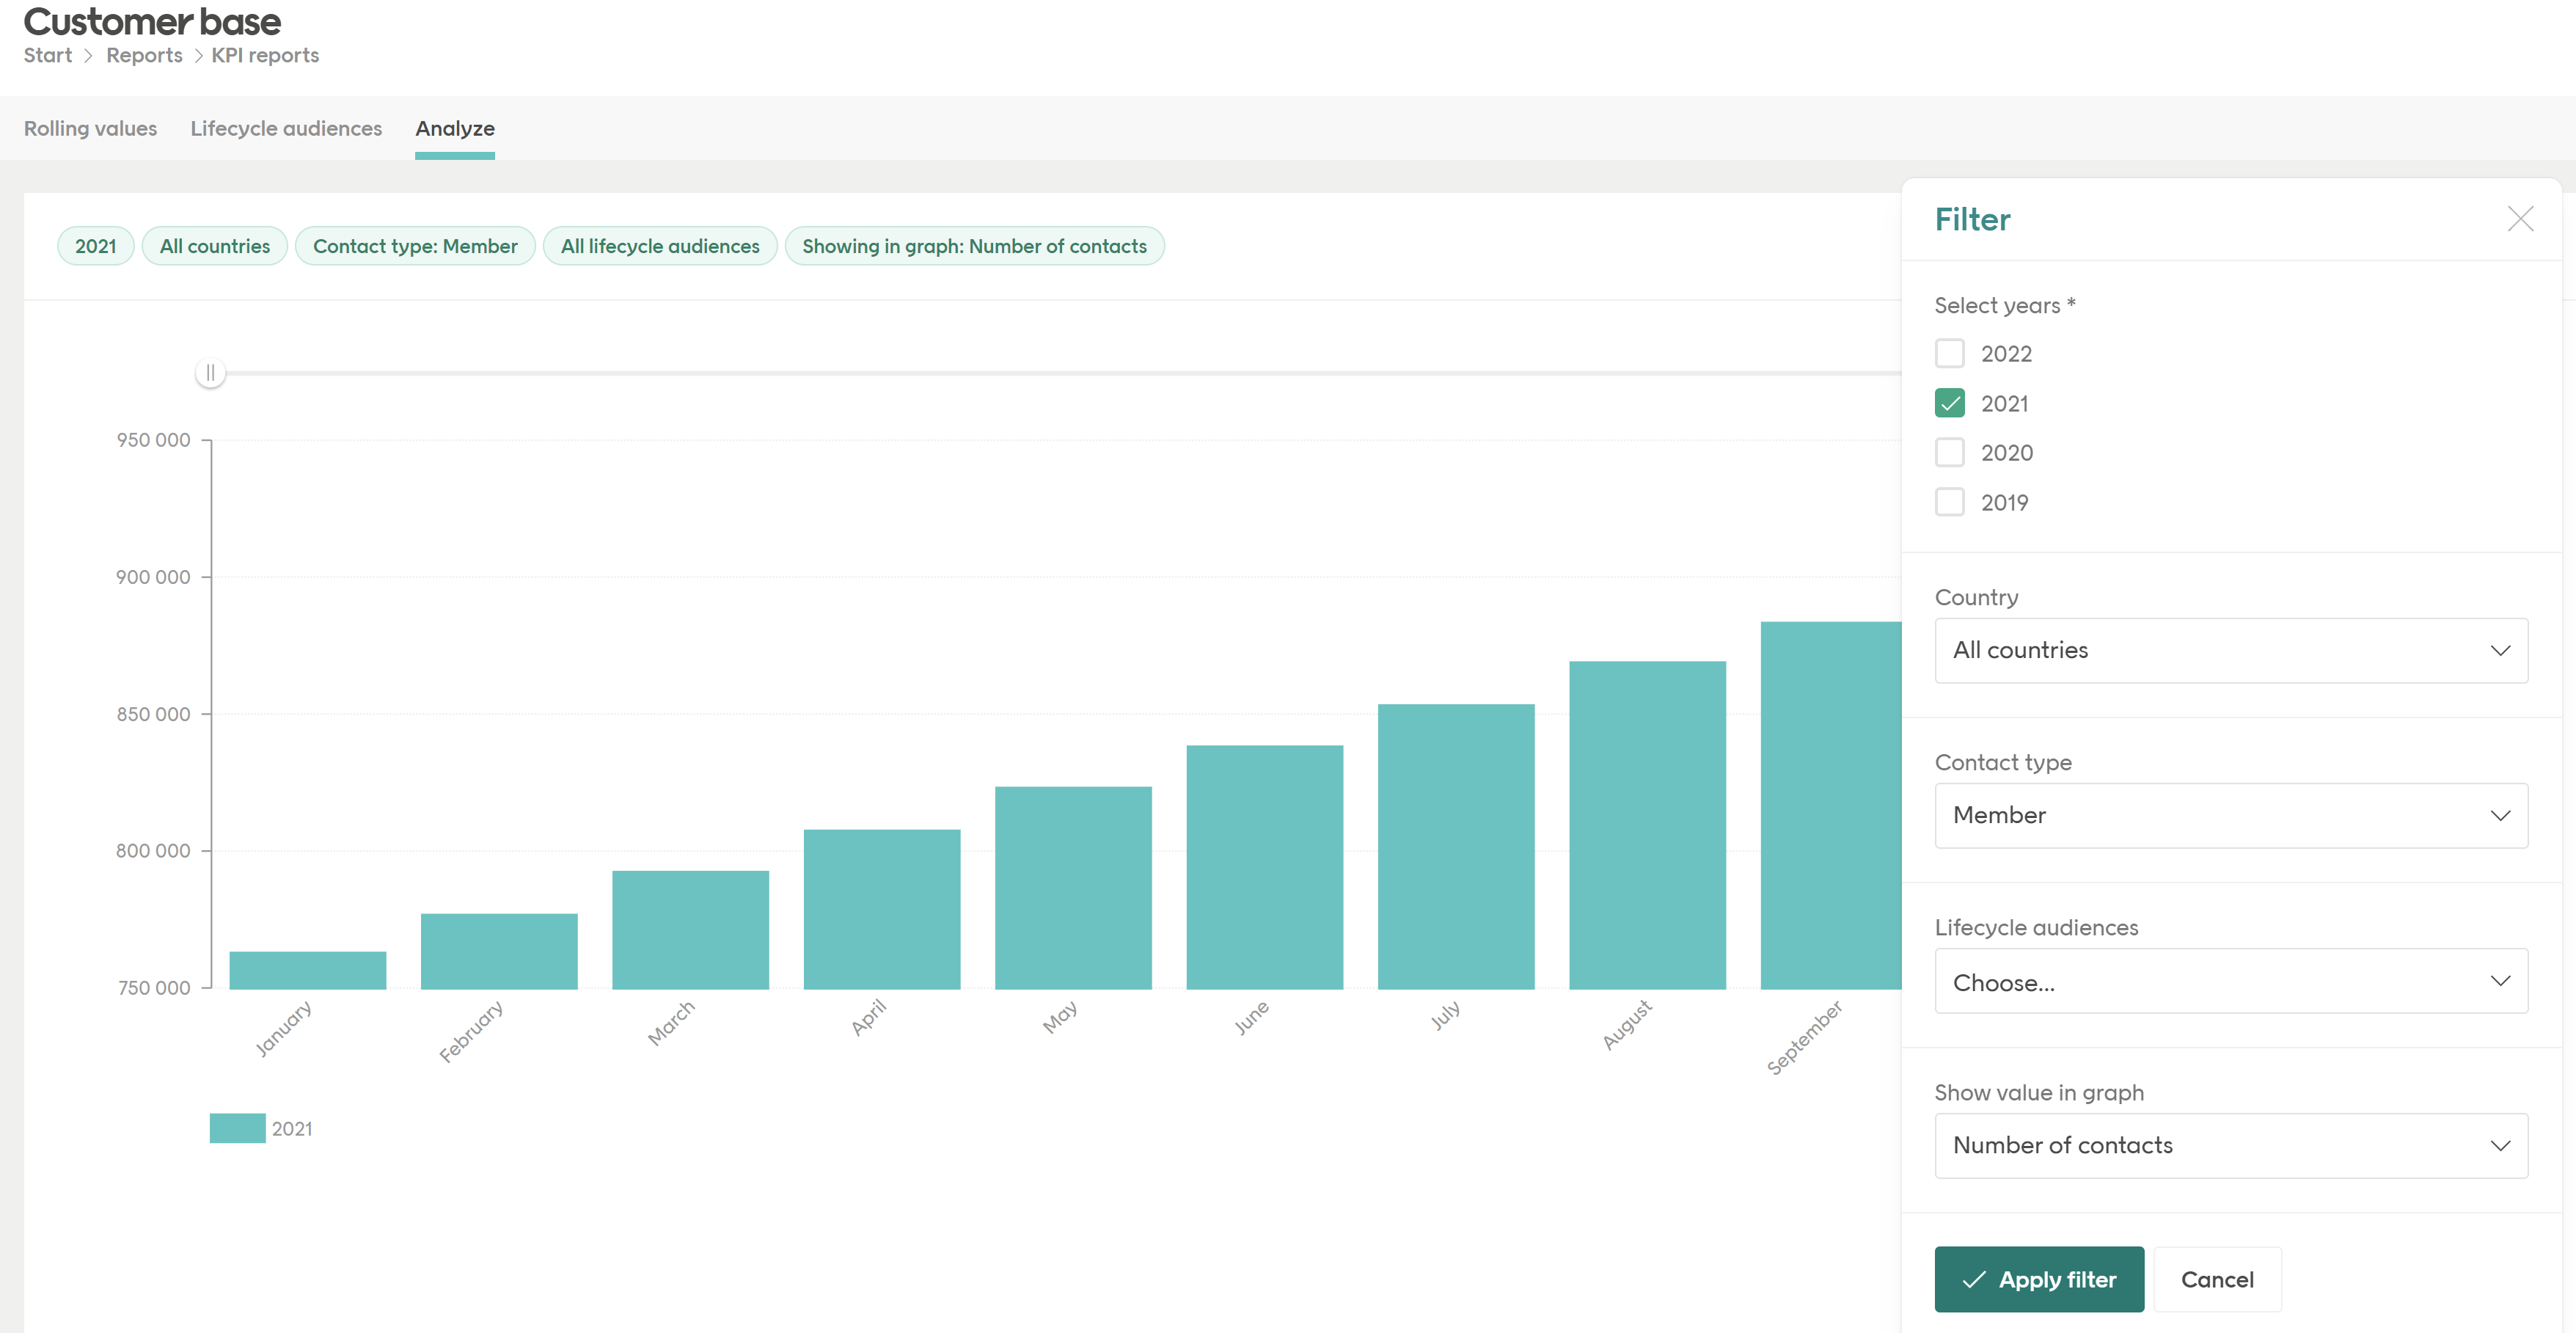
Task: Select the 2019 year checkbox
Action: pos(1949,502)
